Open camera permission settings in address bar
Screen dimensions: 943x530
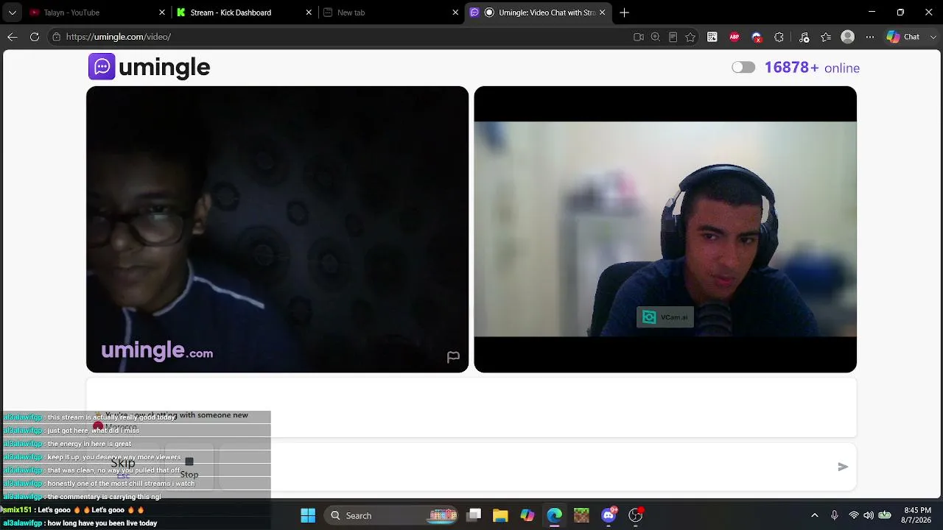pos(638,37)
